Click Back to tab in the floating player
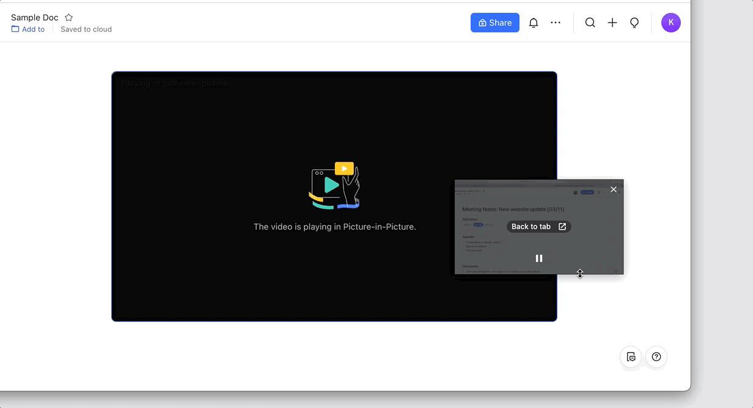 [532, 226]
